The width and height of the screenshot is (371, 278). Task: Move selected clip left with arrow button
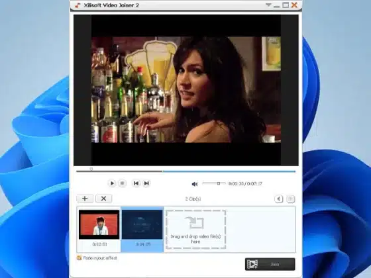click(x=279, y=199)
